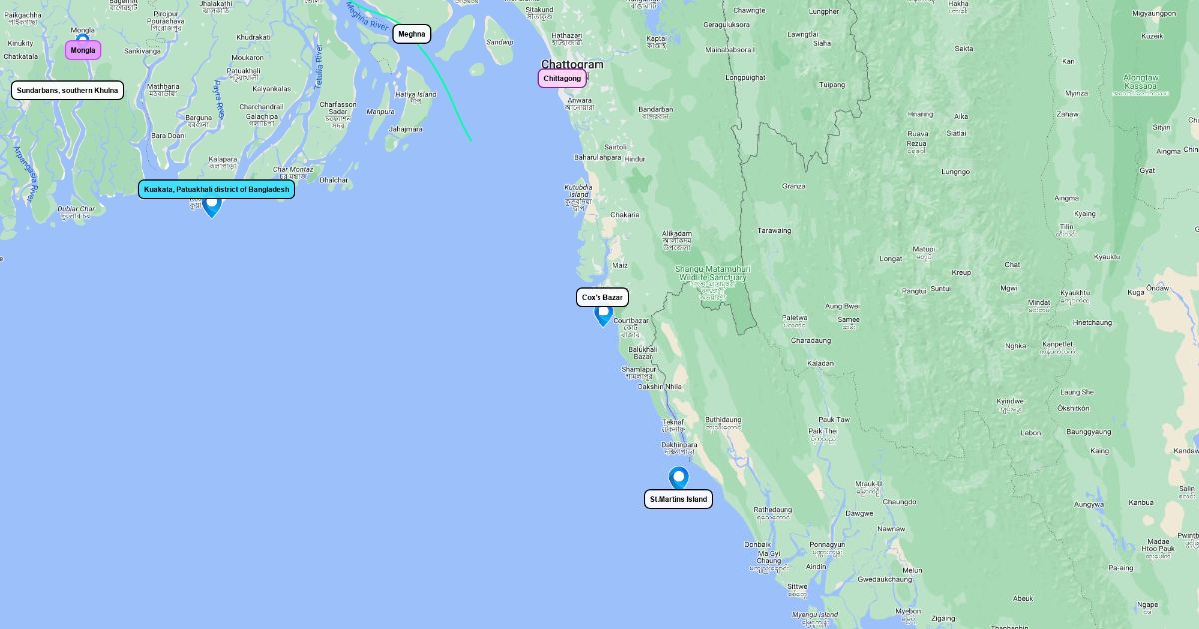Screen dimensions: 1199x629
Task: Open the Sundarbans, southern Khulna label
Action: (68, 90)
